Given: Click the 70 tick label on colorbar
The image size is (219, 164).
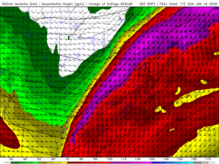Looking at the screenshot, I should tap(67, 159).
